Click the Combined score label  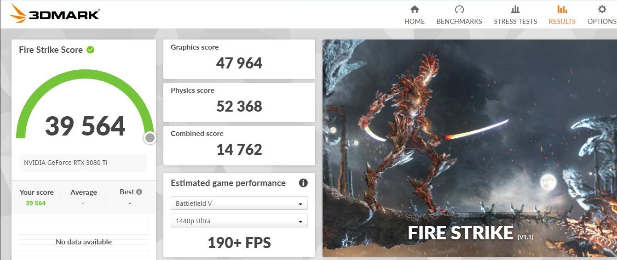tap(197, 134)
